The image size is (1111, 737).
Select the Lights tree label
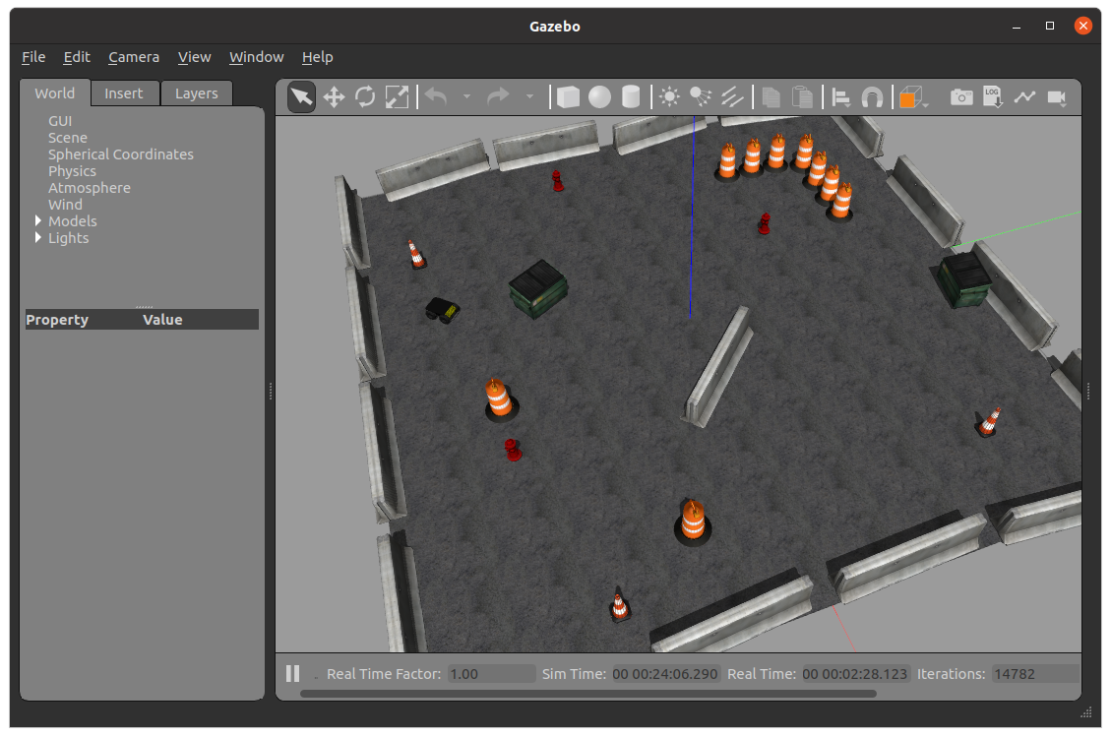(x=69, y=238)
